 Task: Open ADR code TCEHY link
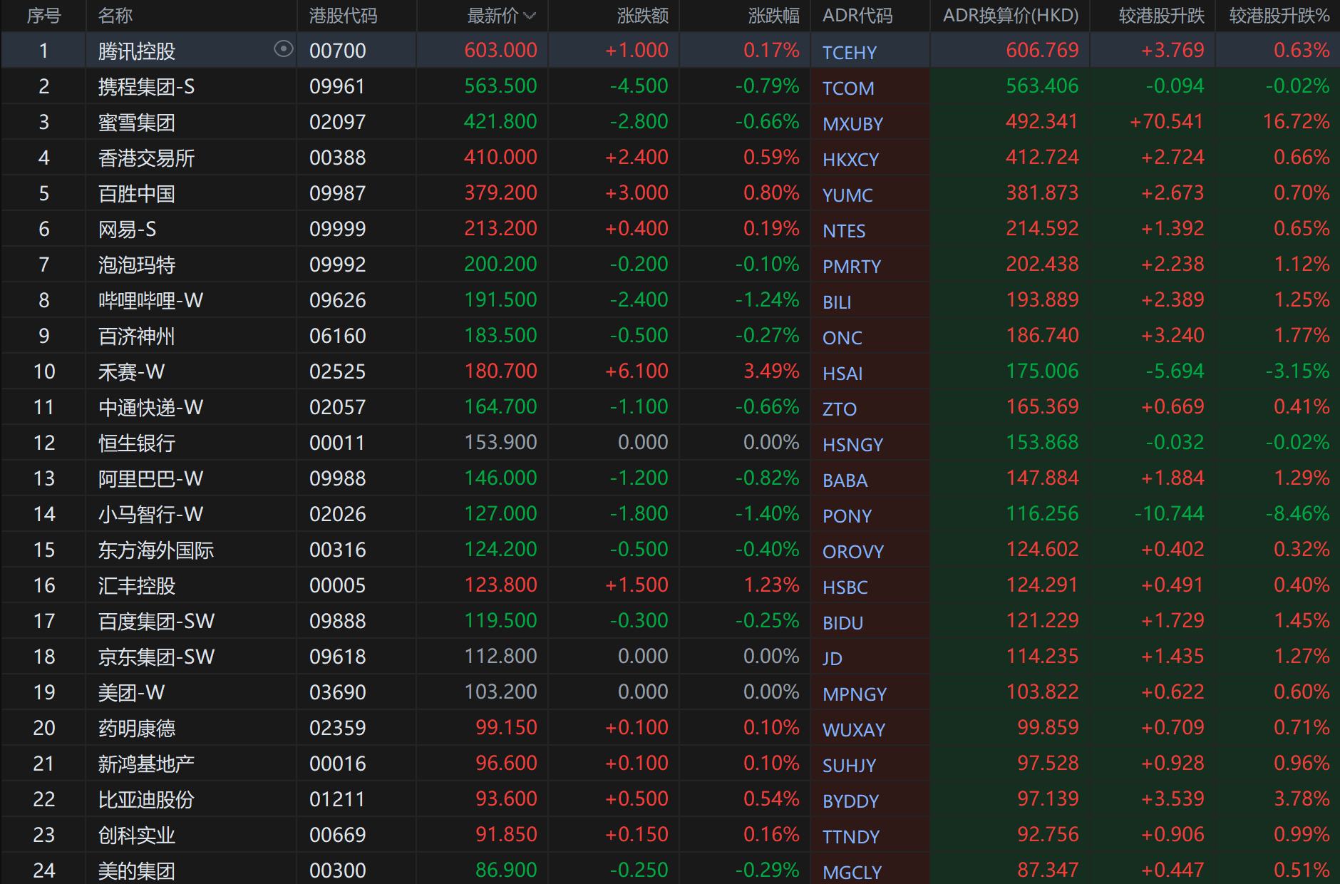tap(850, 53)
